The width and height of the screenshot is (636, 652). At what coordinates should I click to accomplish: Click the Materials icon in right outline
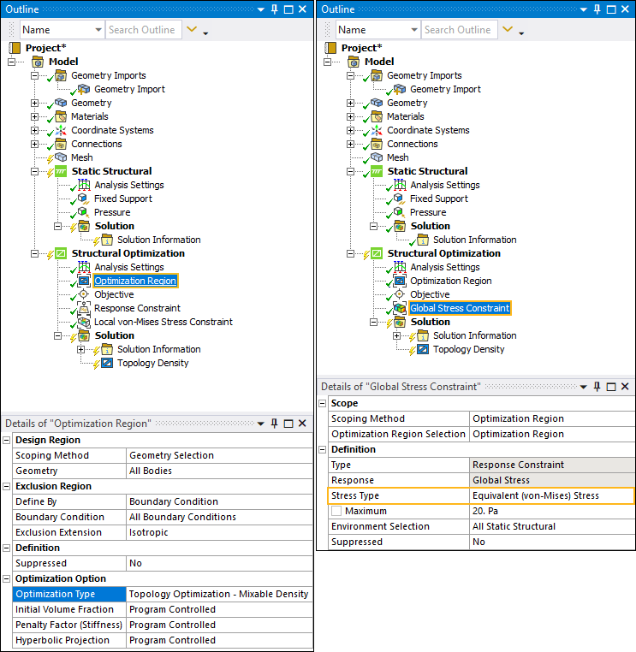(377, 116)
